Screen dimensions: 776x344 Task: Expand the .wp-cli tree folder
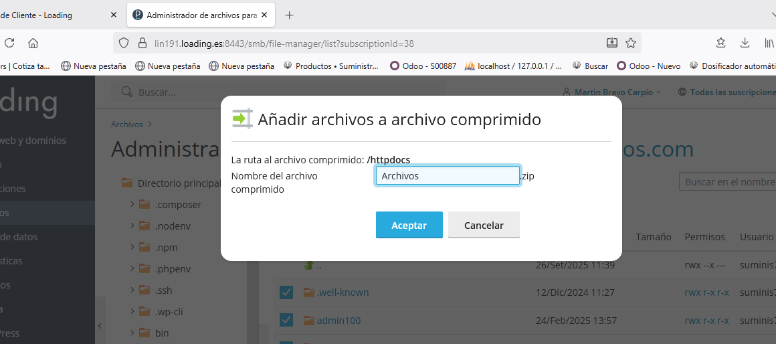(132, 311)
